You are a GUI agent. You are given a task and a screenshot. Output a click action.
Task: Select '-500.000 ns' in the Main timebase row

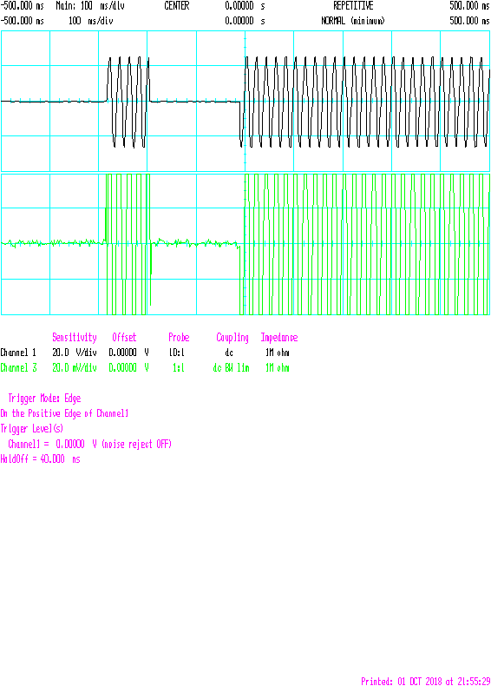(23, 6)
